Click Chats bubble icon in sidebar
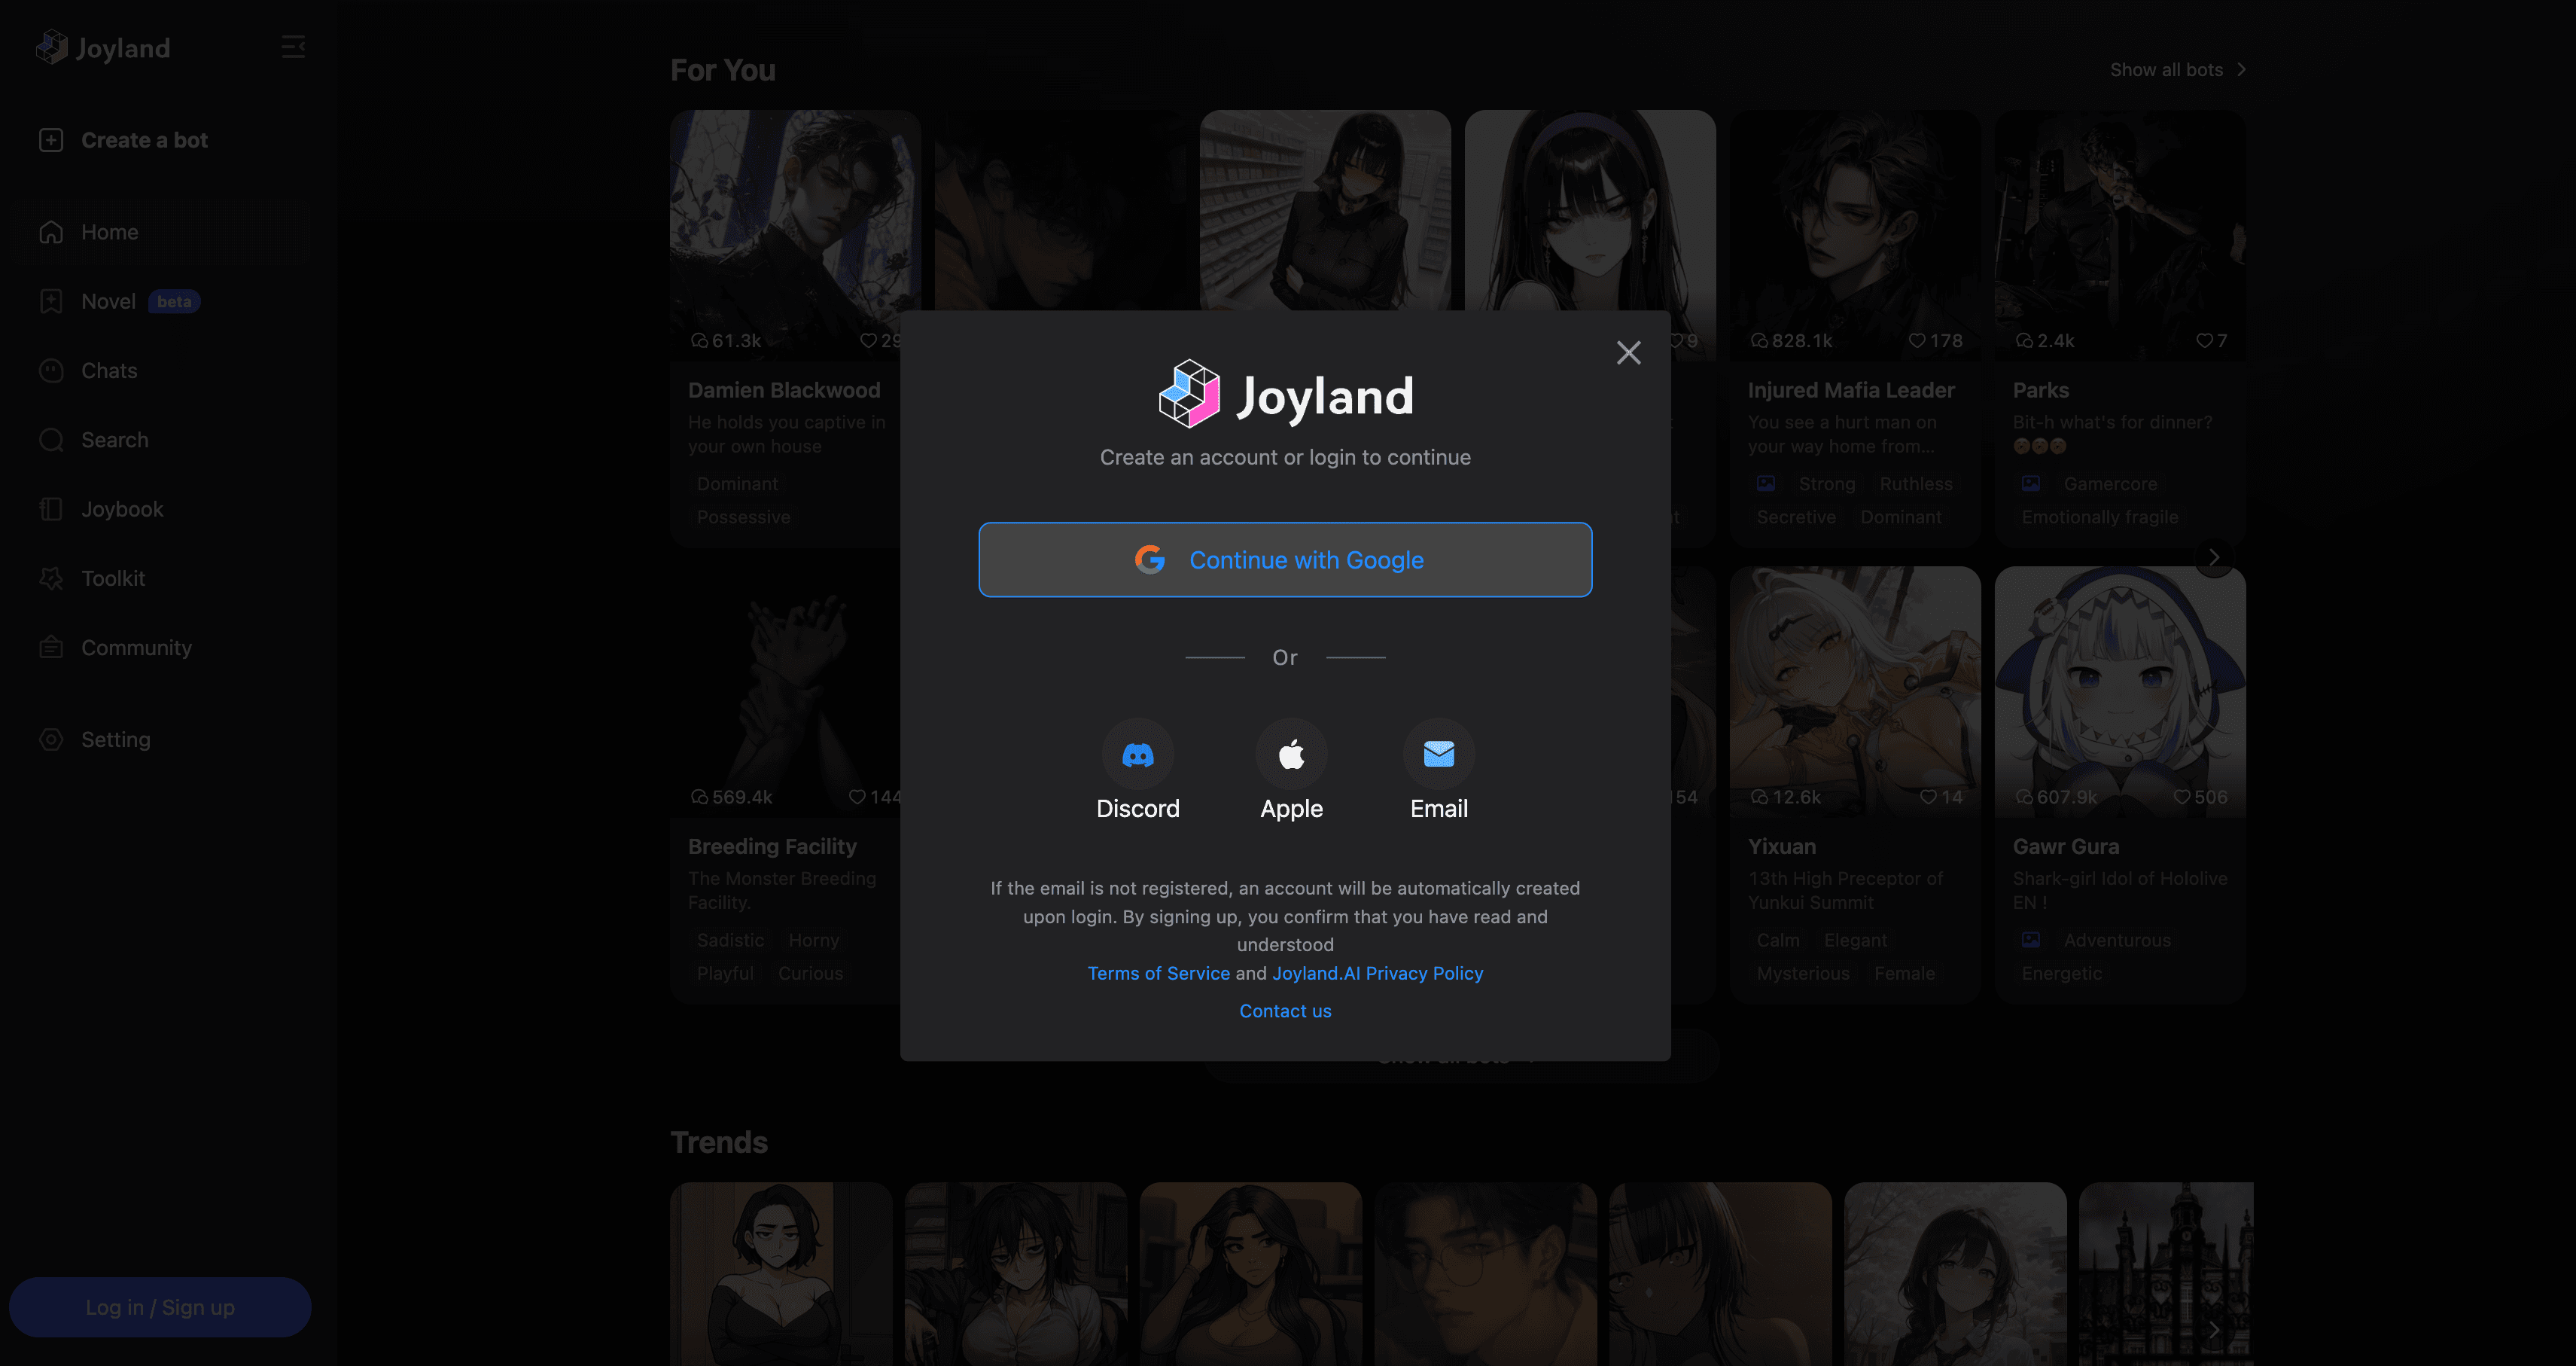Image resolution: width=2576 pixels, height=1366 pixels. coord(51,371)
